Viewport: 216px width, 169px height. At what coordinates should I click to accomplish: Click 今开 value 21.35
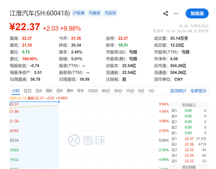coord(76,38)
